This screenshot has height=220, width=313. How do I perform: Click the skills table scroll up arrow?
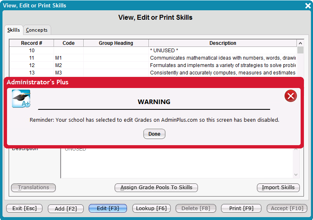[300, 43]
